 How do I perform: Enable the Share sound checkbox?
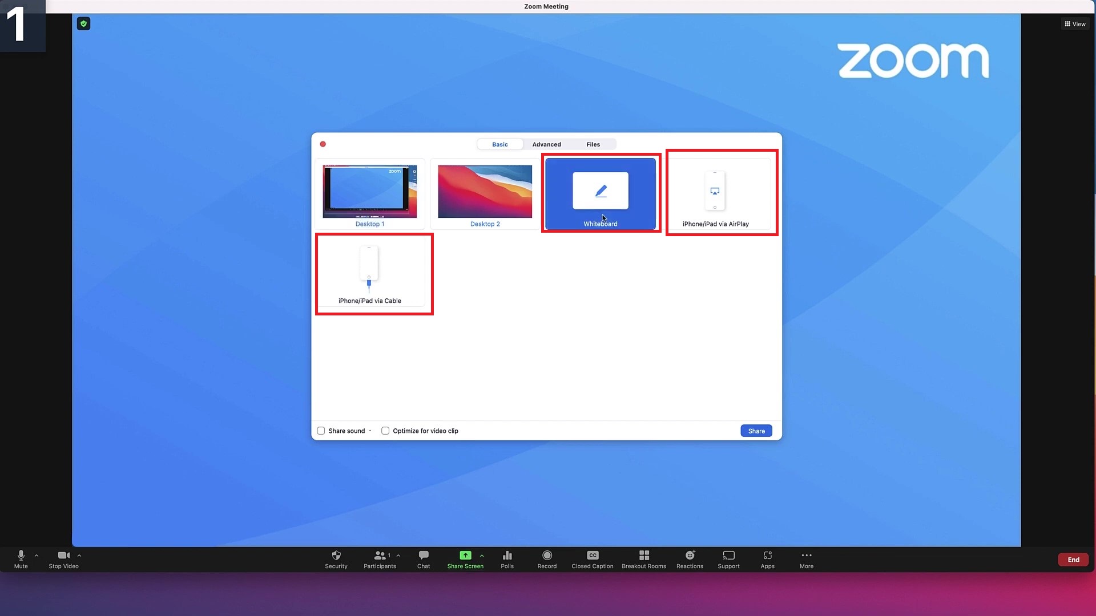click(321, 431)
